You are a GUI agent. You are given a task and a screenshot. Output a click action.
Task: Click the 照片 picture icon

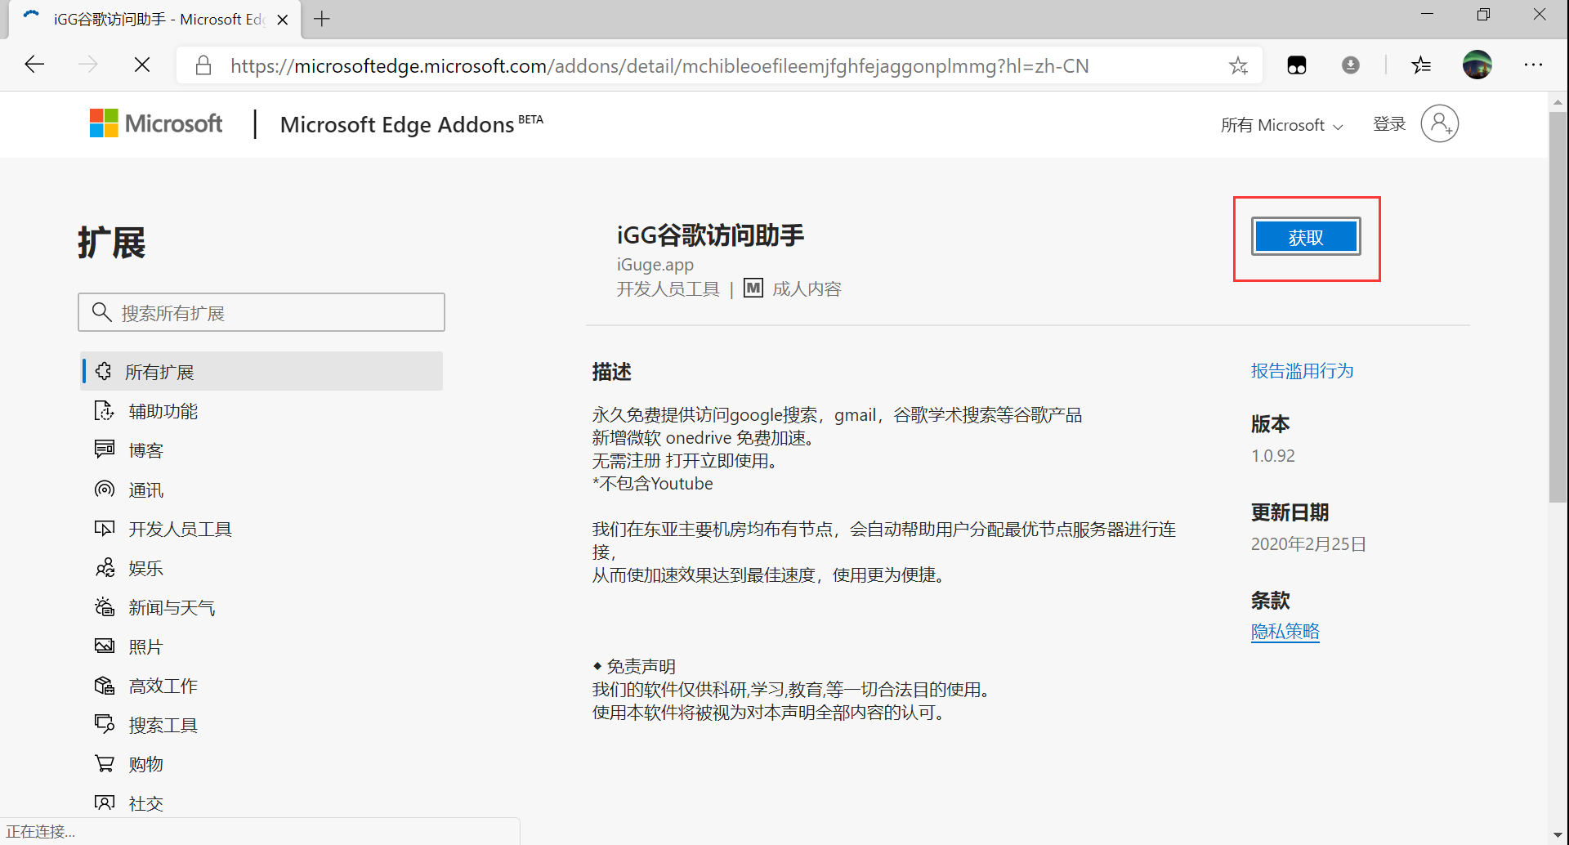coord(104,646)
